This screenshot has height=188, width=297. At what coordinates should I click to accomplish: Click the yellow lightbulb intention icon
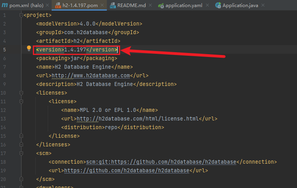click(x=29, y=49)
